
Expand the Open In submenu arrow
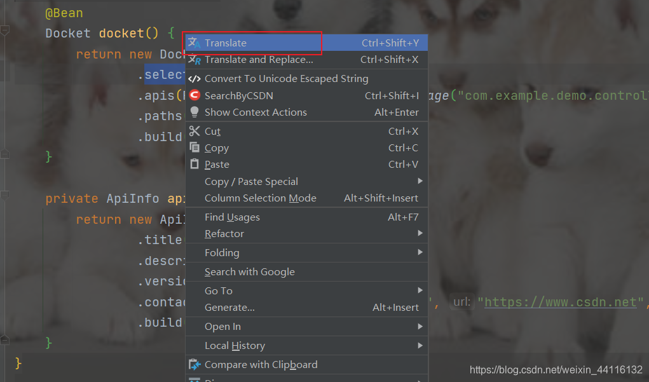coord(420,326)
